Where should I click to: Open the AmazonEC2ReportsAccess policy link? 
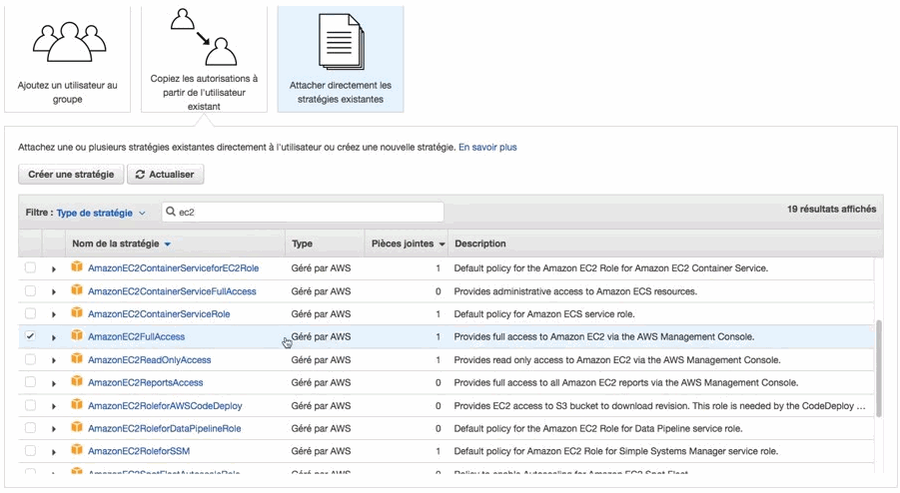click(x=145, y=383)
